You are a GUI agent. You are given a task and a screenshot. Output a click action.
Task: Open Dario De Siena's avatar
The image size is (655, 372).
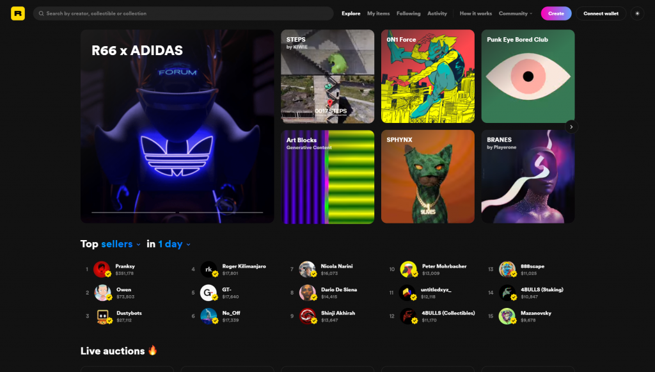pyautogui.click(x=308, y=293)
